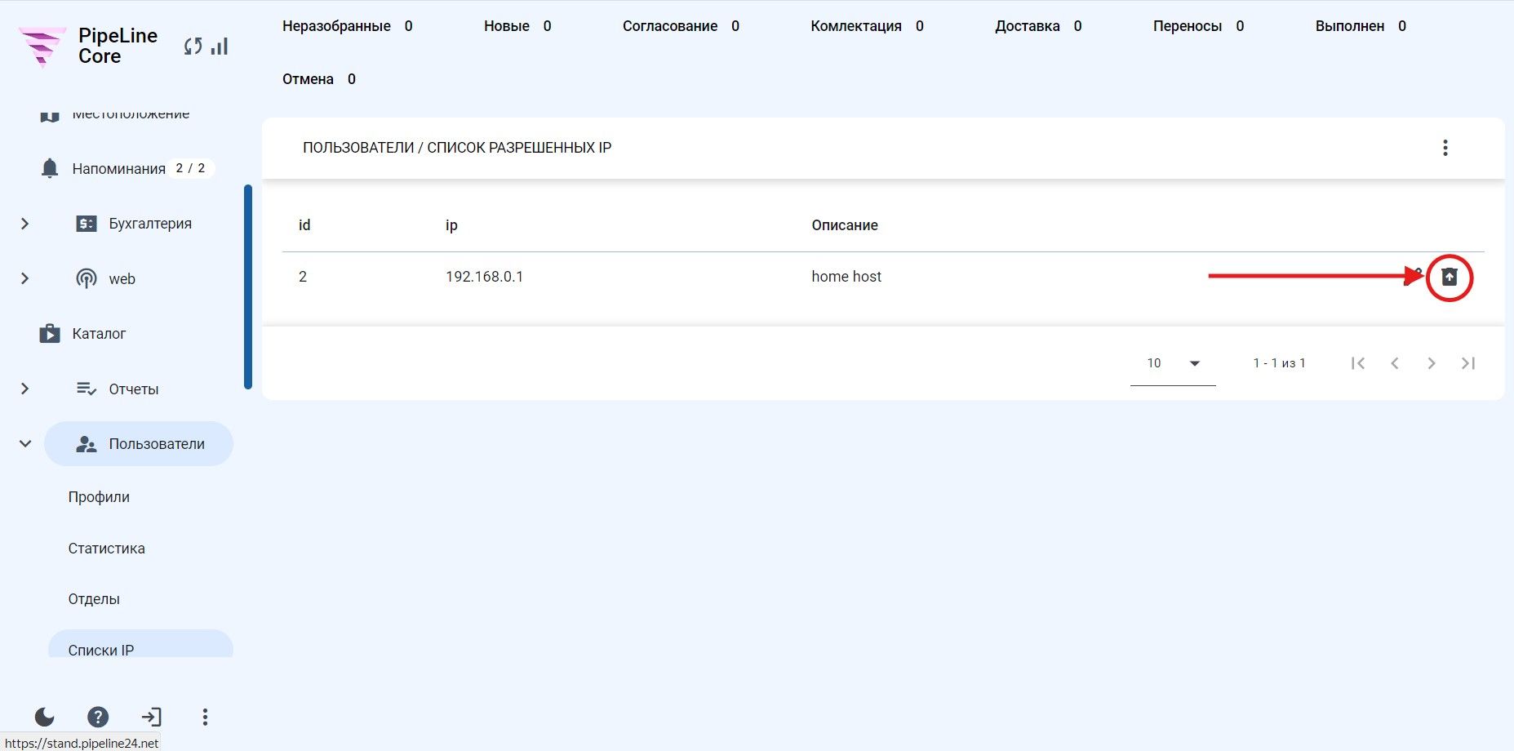The height and width of the screenshot is (751, 1514).
Task: Go to the previous page of the table
Action: 1395,363
